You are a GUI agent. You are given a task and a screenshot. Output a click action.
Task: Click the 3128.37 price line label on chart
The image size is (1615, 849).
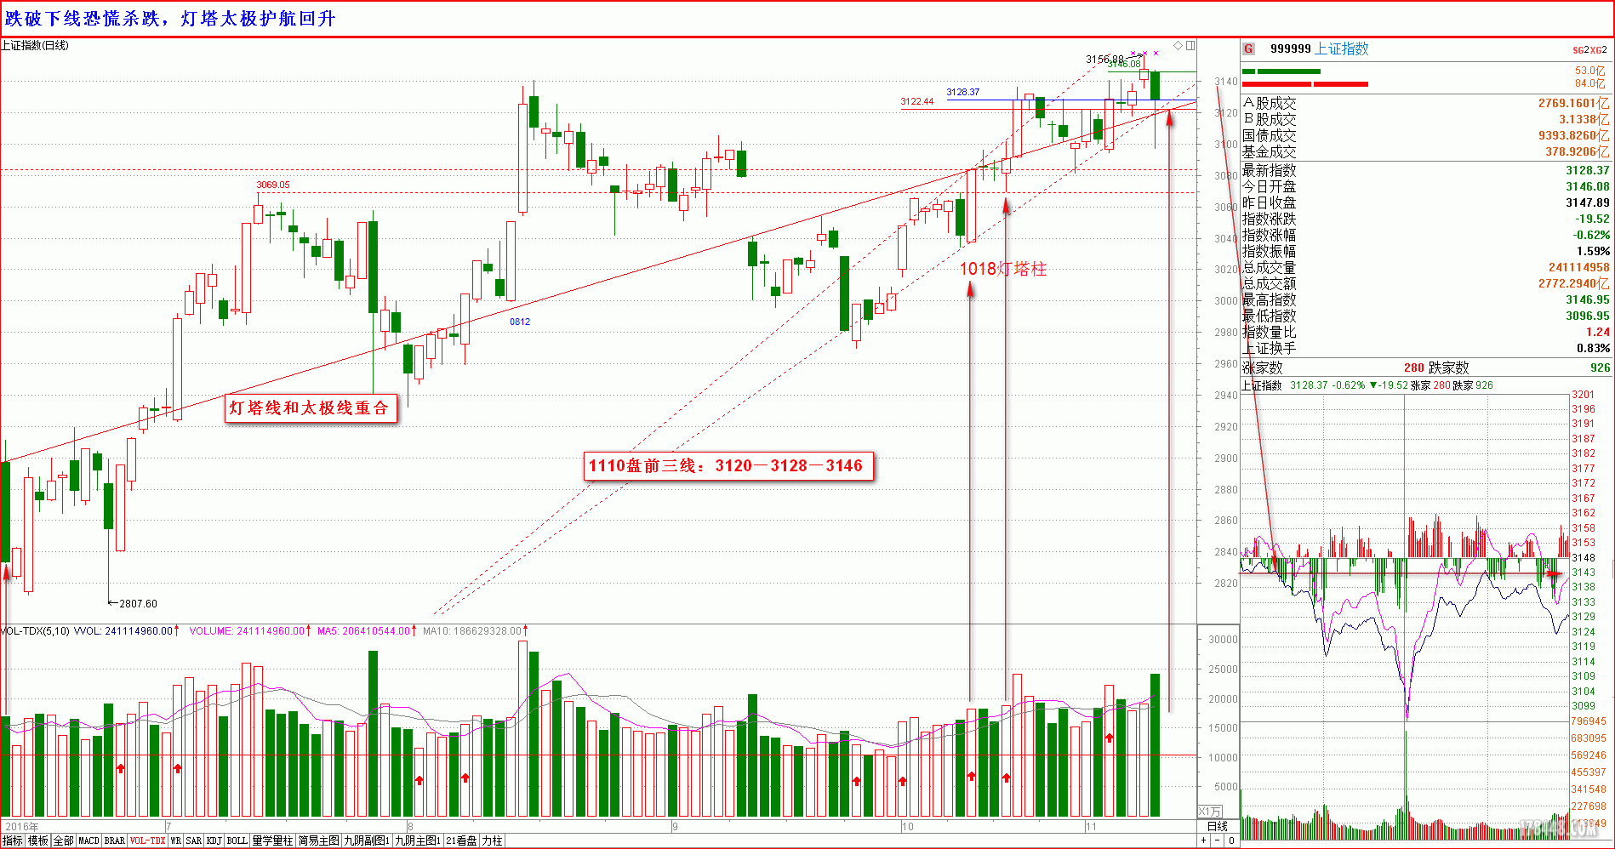[x=963, y=92]
